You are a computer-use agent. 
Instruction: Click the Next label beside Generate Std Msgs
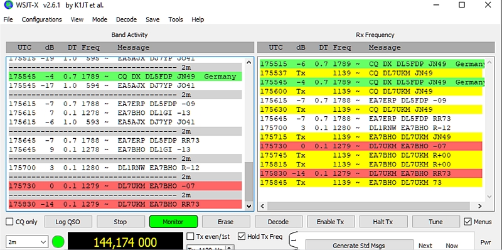click(425, 246)
